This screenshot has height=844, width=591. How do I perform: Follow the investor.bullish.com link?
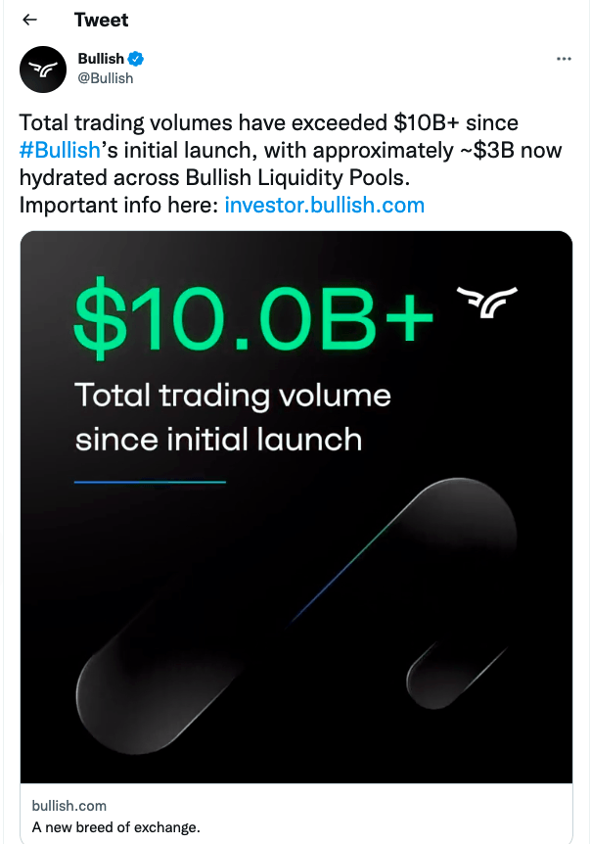pyautogui.click(x=324, y=205)
